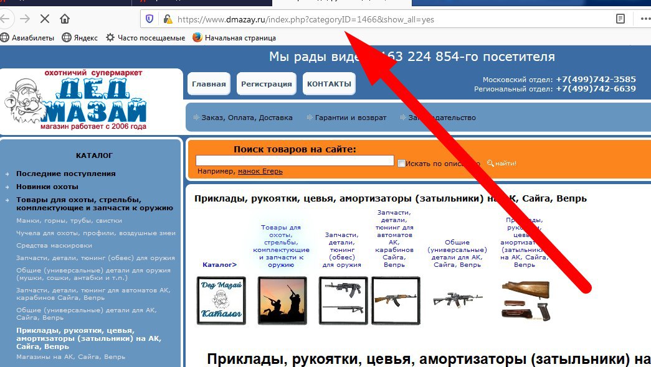Image resolution: width=651 pixels, height=367 pixels.
Task: Click Товары для охоты breadcrumb text link
Action: point(281,246)
